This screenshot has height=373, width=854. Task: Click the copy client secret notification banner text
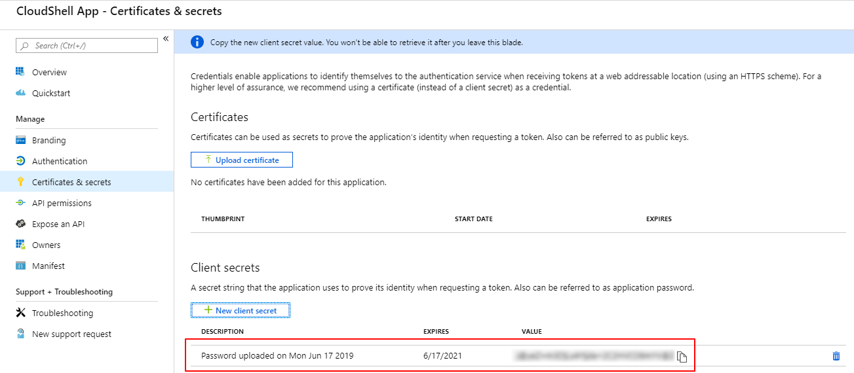coord(366,42)
